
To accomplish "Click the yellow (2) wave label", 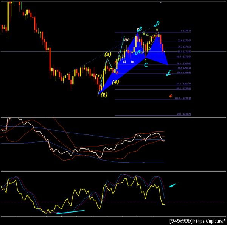I will pos(104,95).
